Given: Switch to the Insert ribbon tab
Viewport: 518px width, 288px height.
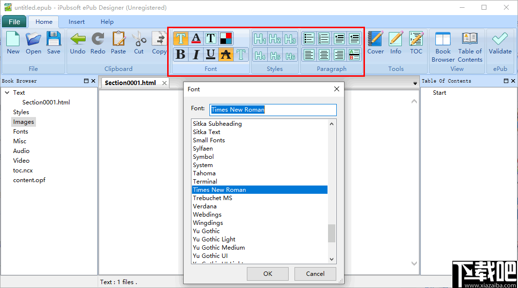Looking at the screenshot, I should tap(76, 21).
